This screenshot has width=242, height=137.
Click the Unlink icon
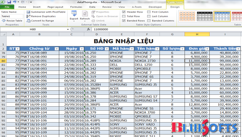[x=93, y=20]
